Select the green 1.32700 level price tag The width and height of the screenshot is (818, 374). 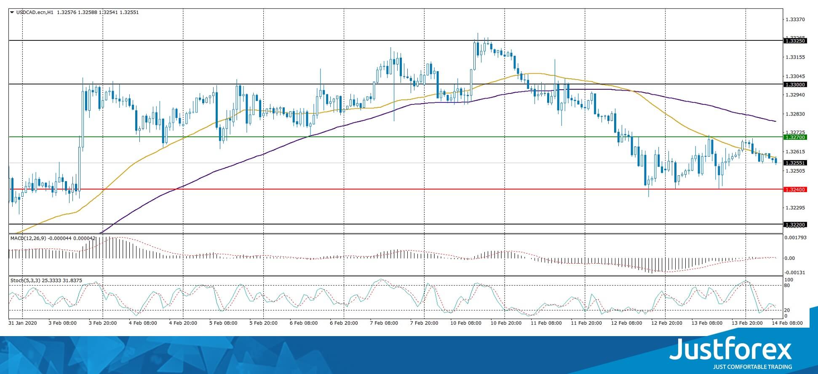(795, 137)
